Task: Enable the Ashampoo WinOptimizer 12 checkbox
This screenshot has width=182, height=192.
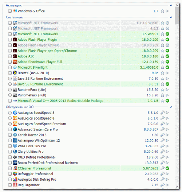Action: point(10,140)
